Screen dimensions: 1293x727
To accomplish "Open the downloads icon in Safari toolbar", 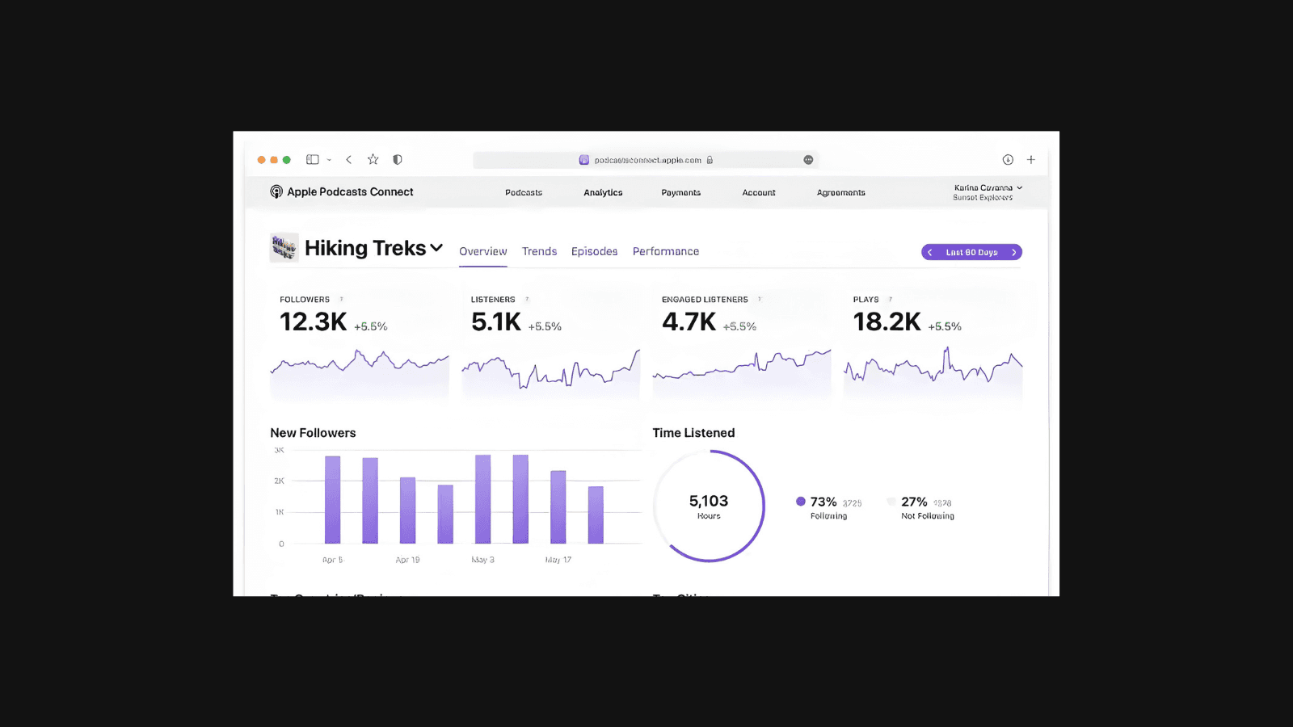I will tap(1008, 160).
